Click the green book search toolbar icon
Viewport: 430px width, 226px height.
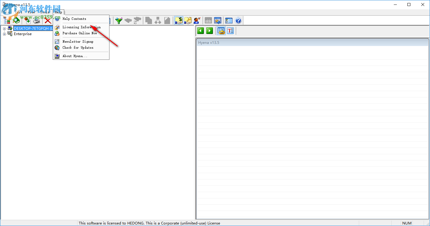coord(16,20)
